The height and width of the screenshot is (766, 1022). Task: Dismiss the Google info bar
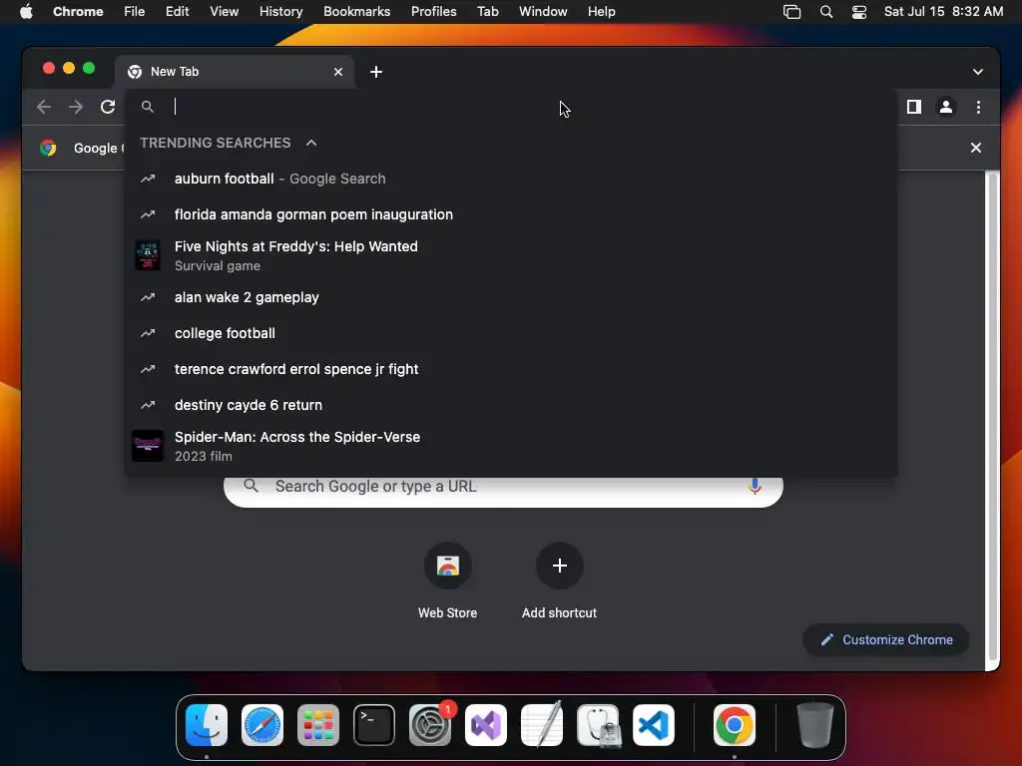coord(976,148)
